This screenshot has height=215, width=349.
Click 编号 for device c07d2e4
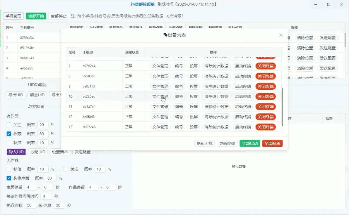[179, 66]
